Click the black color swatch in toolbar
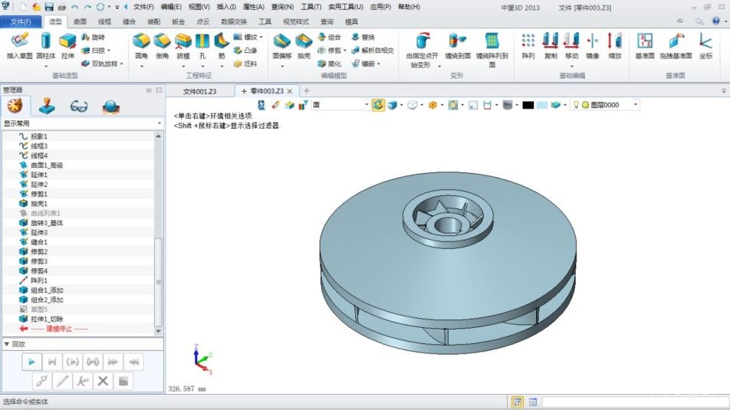730x410 pixels. [528, 104]
